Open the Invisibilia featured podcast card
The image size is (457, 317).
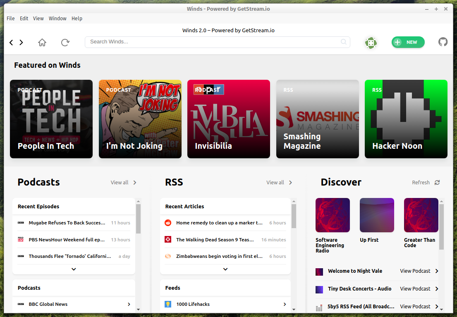[x=229, y=119]
